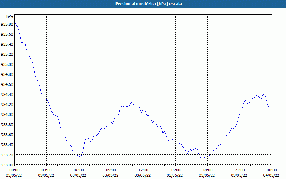This screenshot has width=286, height=179.
Task: Click the 933,00 y-axis value
Action: [x=6, y=165]
